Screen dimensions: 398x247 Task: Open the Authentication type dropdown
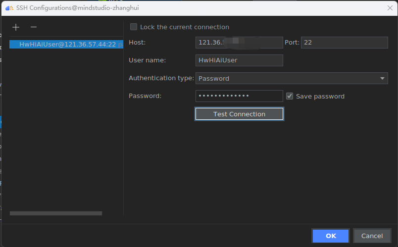292,78
